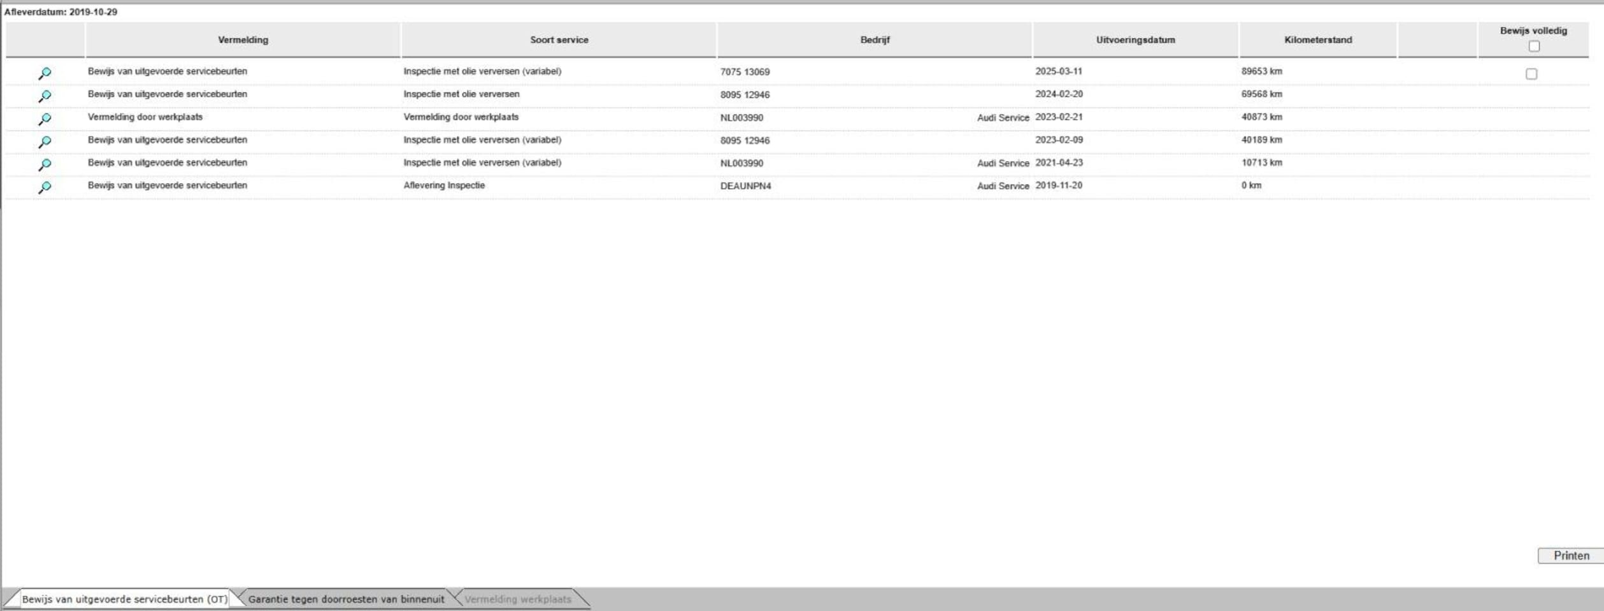Select the company code DEAUNPN4 cell
This screenshot has width=1604, height=611.
(745, 186)
